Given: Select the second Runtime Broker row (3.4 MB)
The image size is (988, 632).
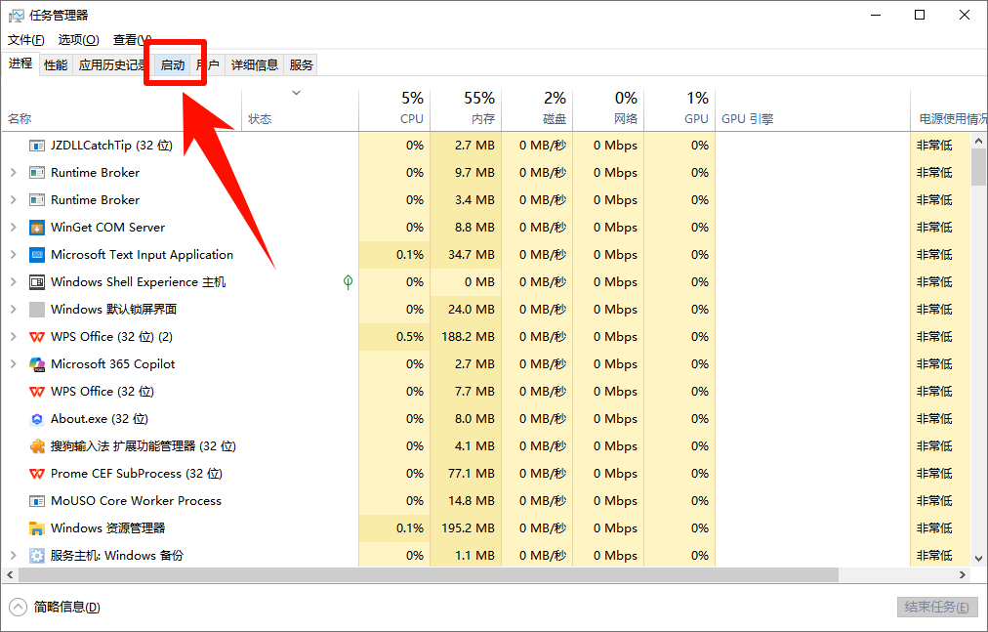Looking at the screenshot, I should [486, 200].
